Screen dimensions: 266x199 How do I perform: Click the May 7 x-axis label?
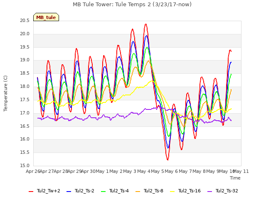185,171
